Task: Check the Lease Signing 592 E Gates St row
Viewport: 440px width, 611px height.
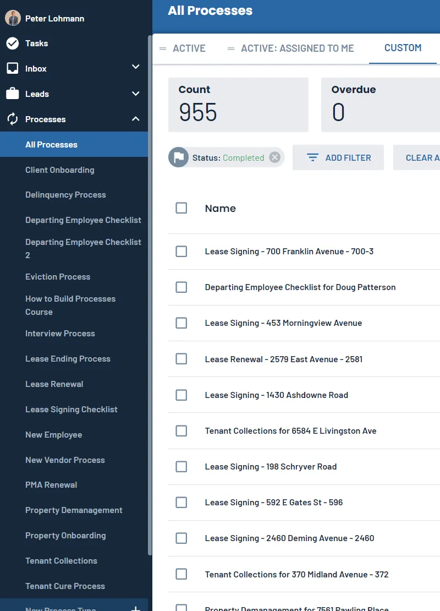Action: click(181, 503)
